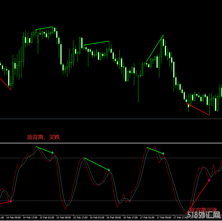
Task: Select the red text label 顶背离，买跌
Action: pyautogui.click(x=43, y=137)
